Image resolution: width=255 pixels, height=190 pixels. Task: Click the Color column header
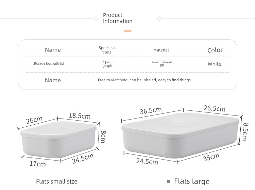215,50
